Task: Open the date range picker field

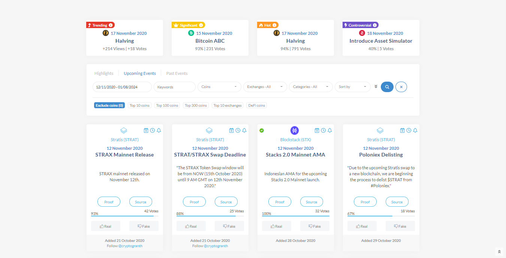Action: tap(122, 87)
